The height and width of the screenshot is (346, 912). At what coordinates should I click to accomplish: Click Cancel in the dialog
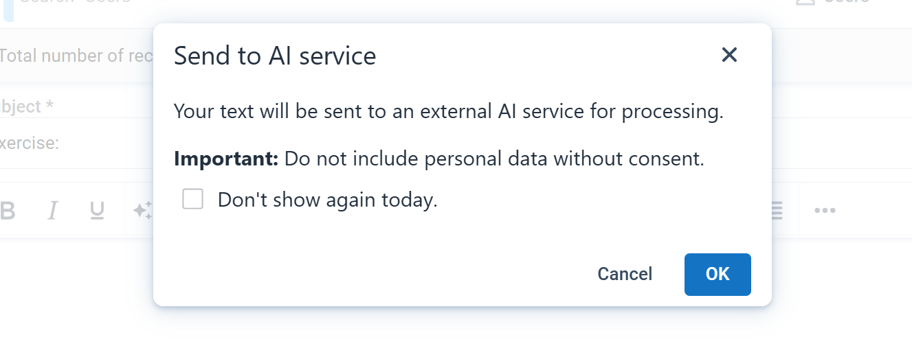click(x=625, y=274)
